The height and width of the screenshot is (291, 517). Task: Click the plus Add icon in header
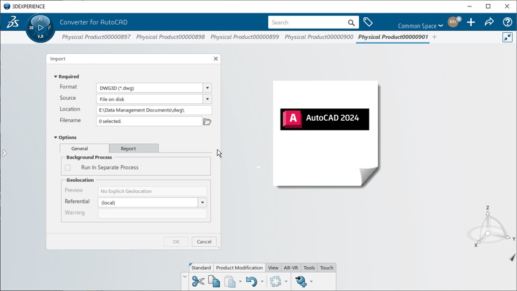click(471, 22)
